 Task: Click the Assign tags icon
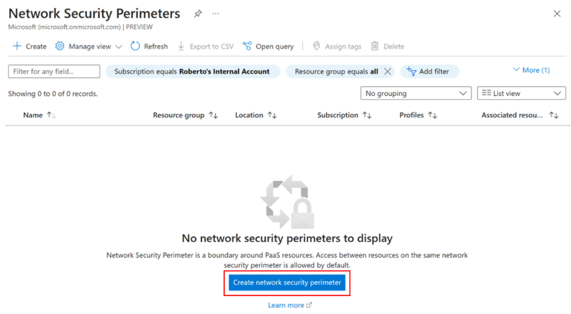coord(316,46)
